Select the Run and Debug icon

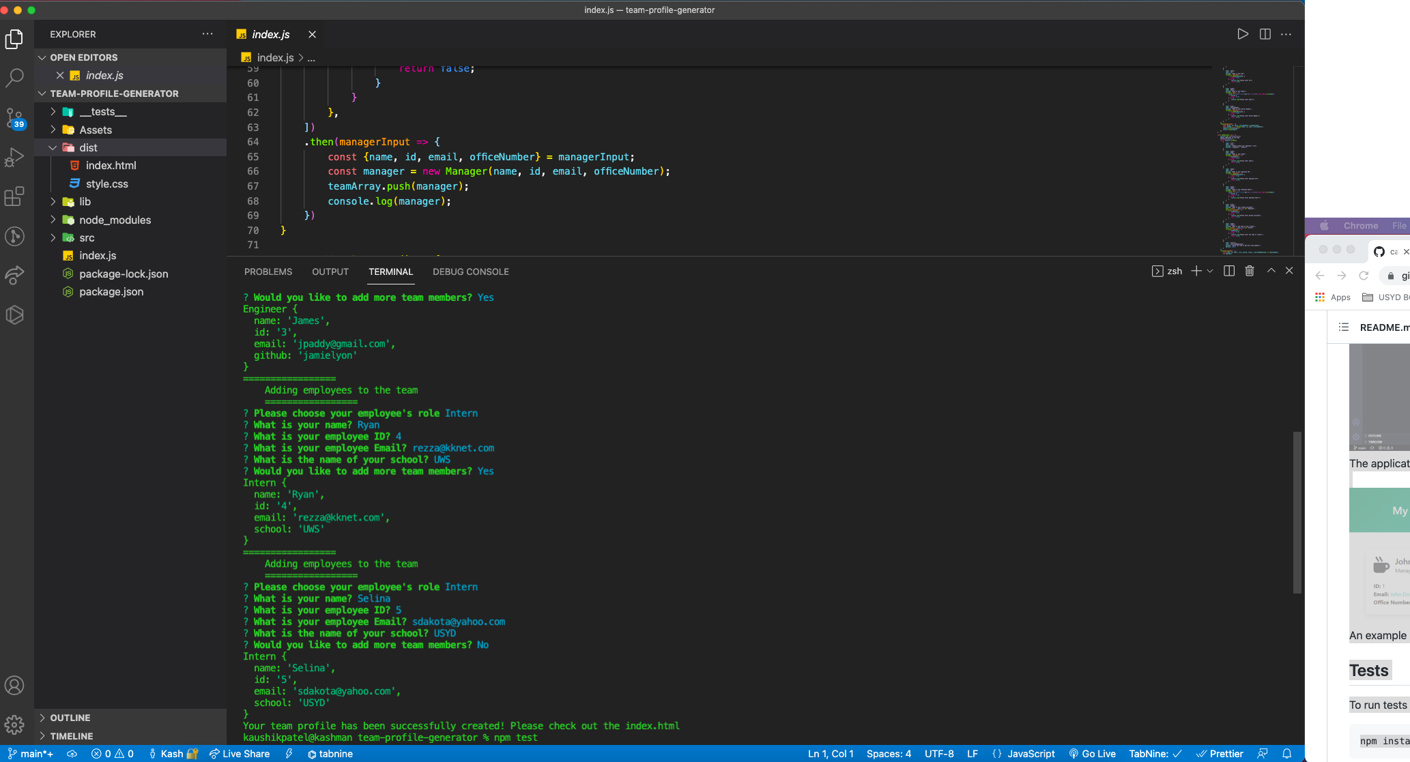click(15, 157)
